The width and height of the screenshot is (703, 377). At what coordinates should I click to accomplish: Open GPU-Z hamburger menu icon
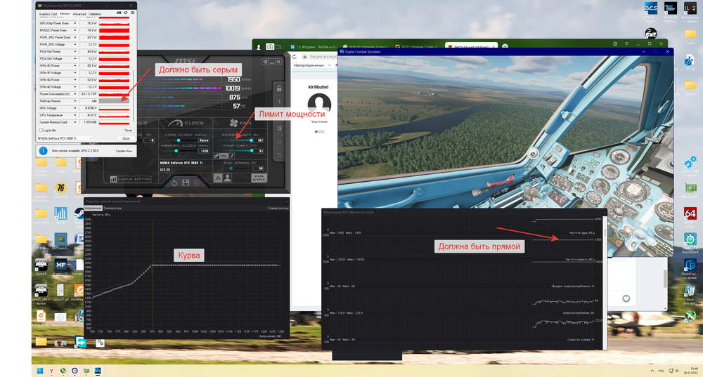tap(132, 13)
